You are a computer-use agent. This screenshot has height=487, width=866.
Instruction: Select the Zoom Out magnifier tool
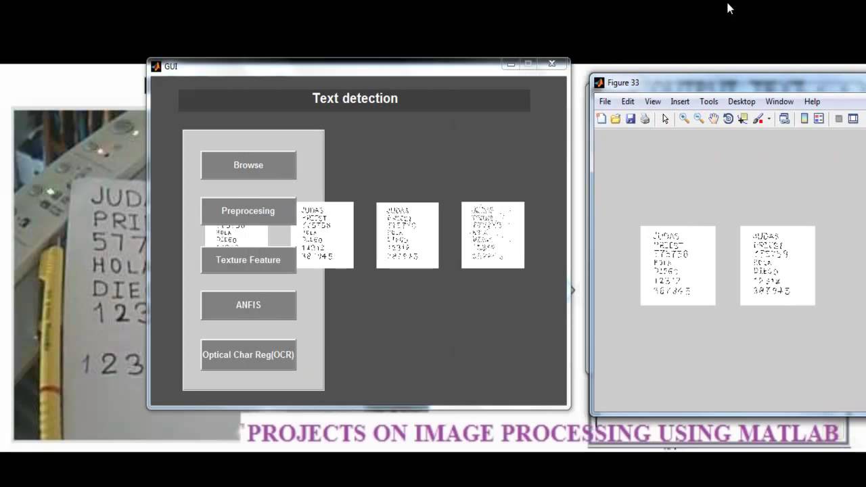(699, 118)
